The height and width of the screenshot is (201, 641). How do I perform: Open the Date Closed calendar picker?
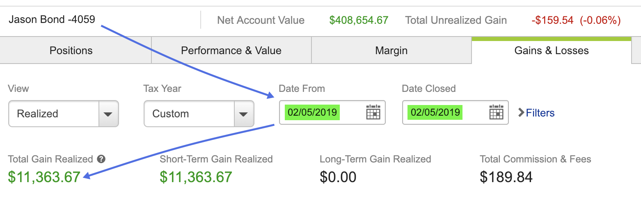496,112
